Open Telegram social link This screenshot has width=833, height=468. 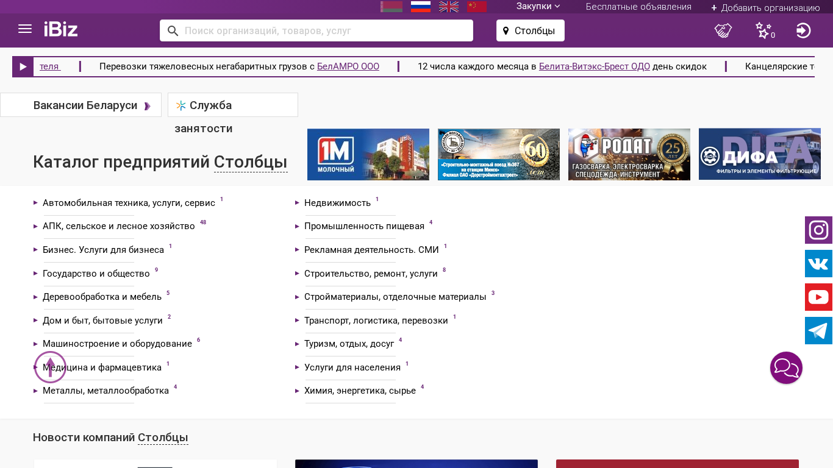(x=818, y=331)
